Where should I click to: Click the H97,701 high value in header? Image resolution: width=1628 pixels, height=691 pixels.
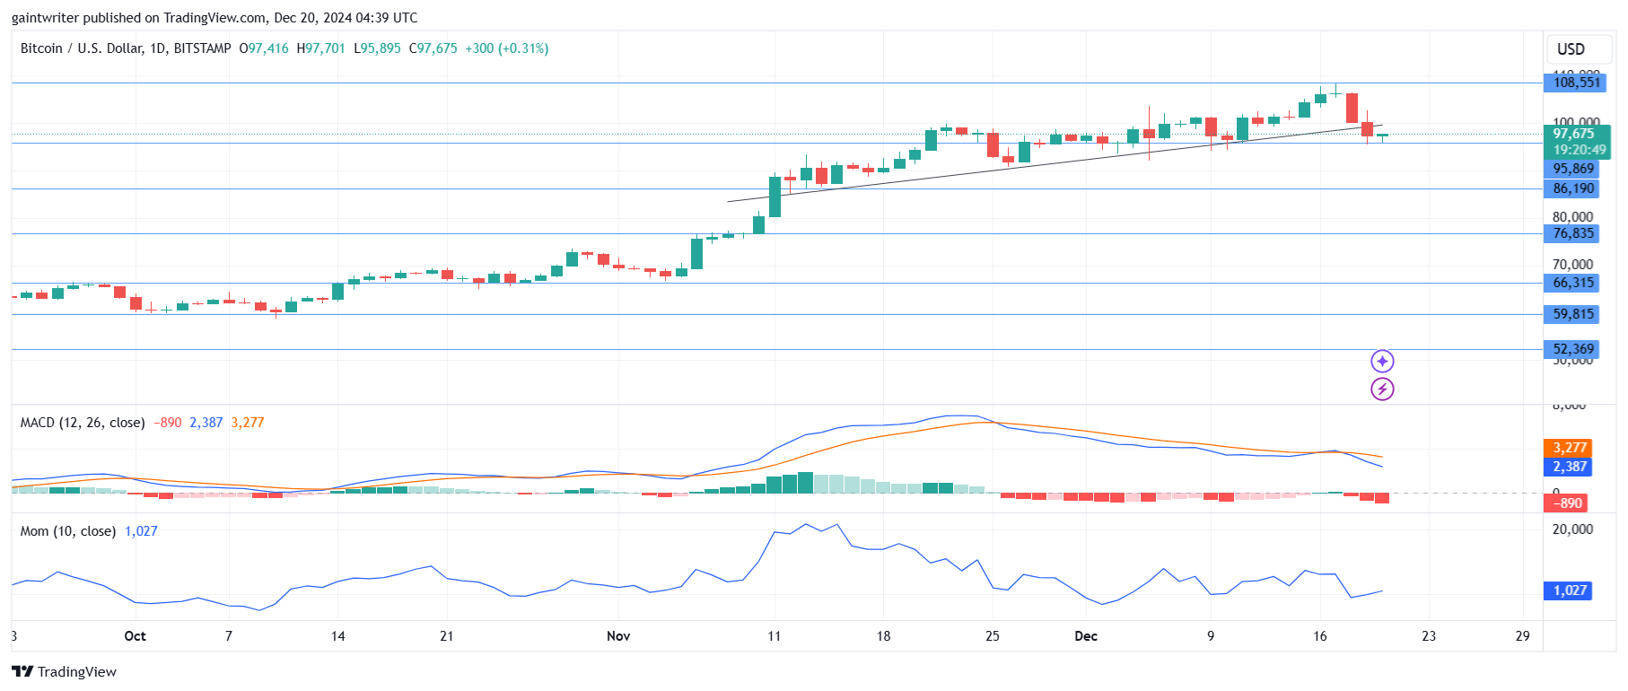(x=320, y=48)
